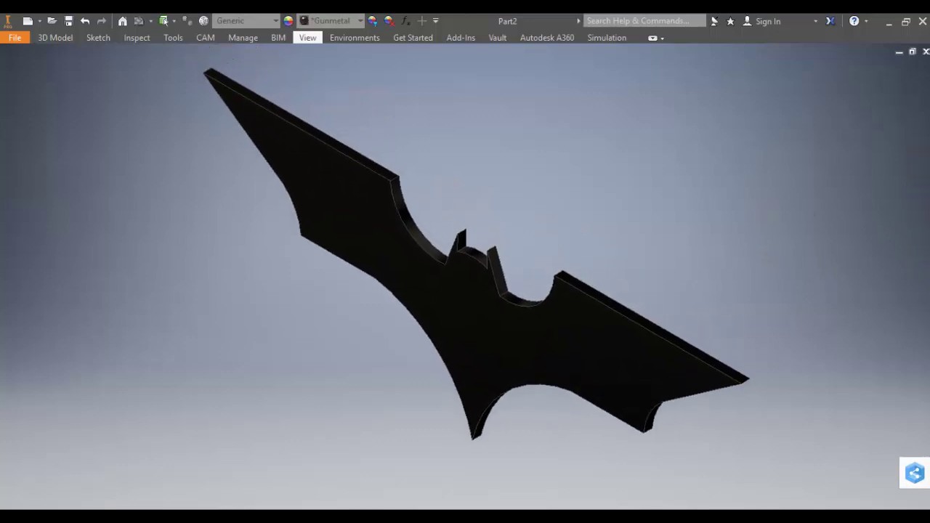Open the Vault tab

(x=498, y=38)
